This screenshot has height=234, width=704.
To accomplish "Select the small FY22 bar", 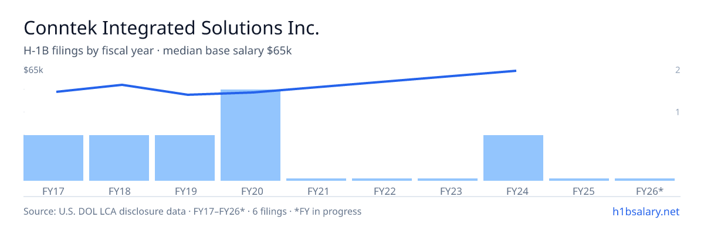I will (x=382, y=180).
